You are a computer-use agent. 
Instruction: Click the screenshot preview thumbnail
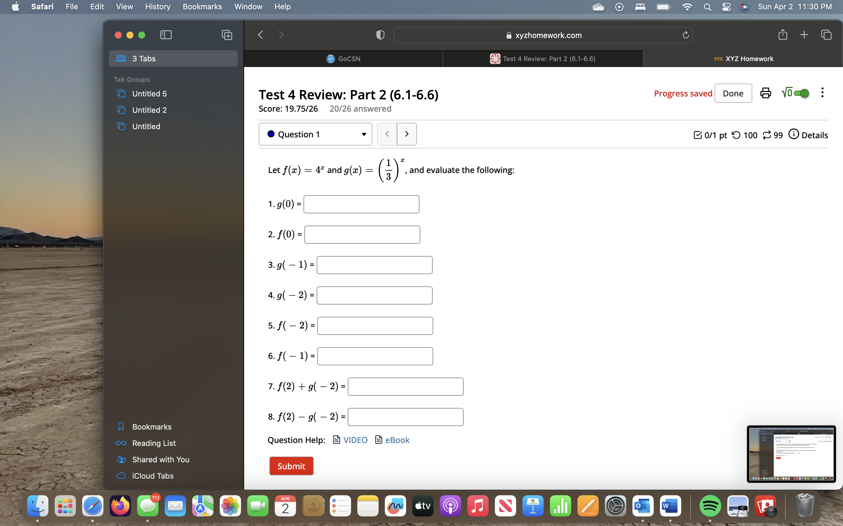coord(791,454)
